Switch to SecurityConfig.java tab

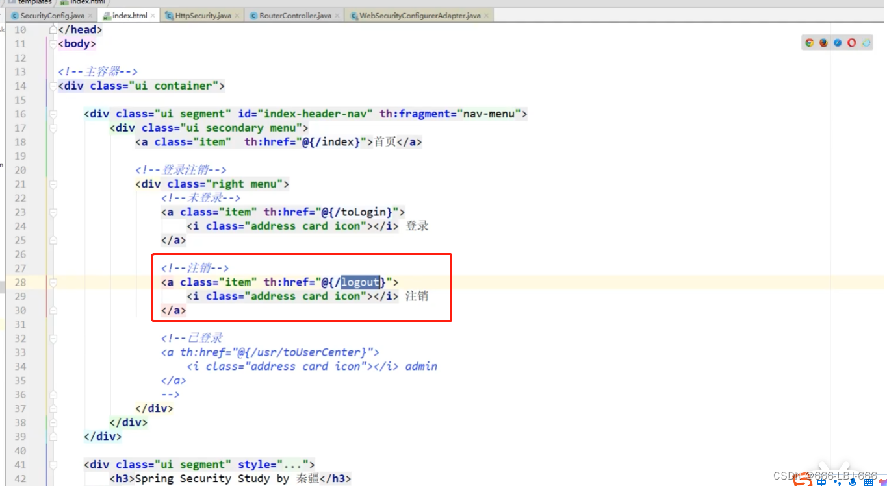tap(52, 16)
